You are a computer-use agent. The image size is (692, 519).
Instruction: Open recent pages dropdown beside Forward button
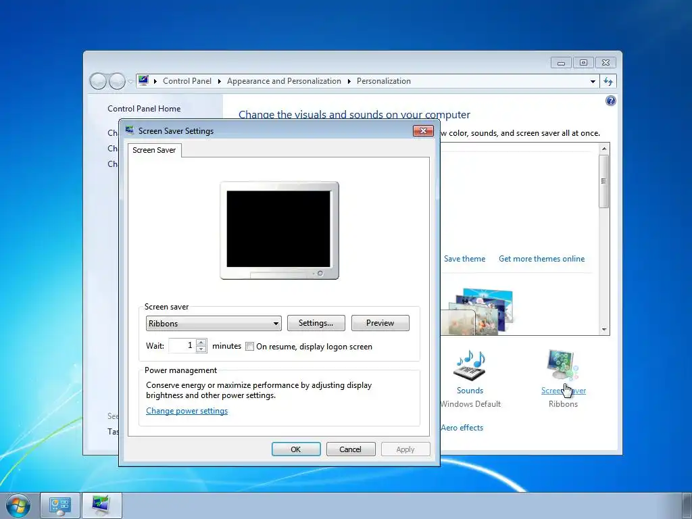[130, 82]
